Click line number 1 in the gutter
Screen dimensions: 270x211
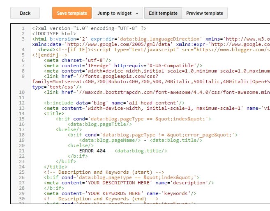[x=23, y=29]
